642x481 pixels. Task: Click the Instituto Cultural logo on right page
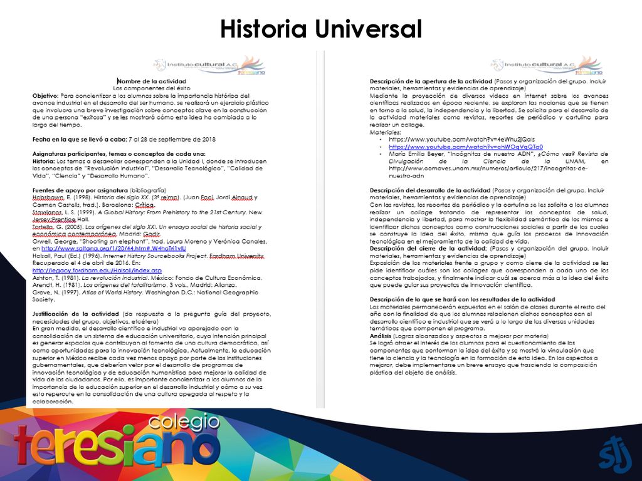547,65
